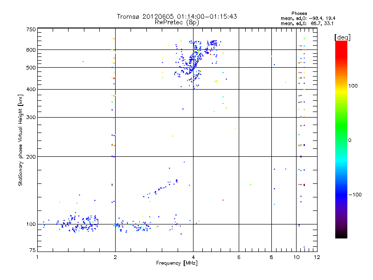Click the x-axis tick label '8'

pyautogui.click(x=271, y=257)
